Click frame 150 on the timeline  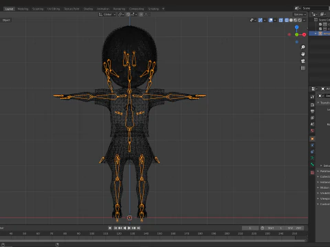pos(159,233)
